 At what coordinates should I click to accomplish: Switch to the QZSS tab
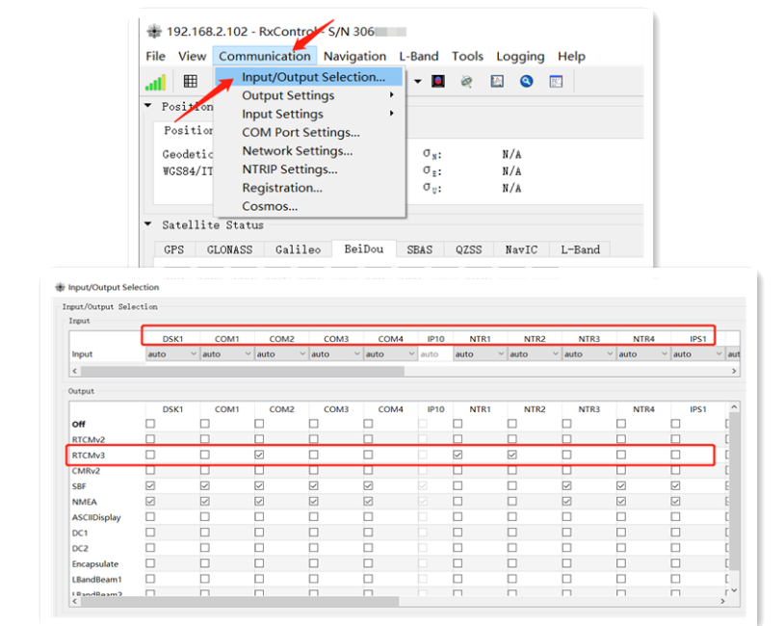468,249
